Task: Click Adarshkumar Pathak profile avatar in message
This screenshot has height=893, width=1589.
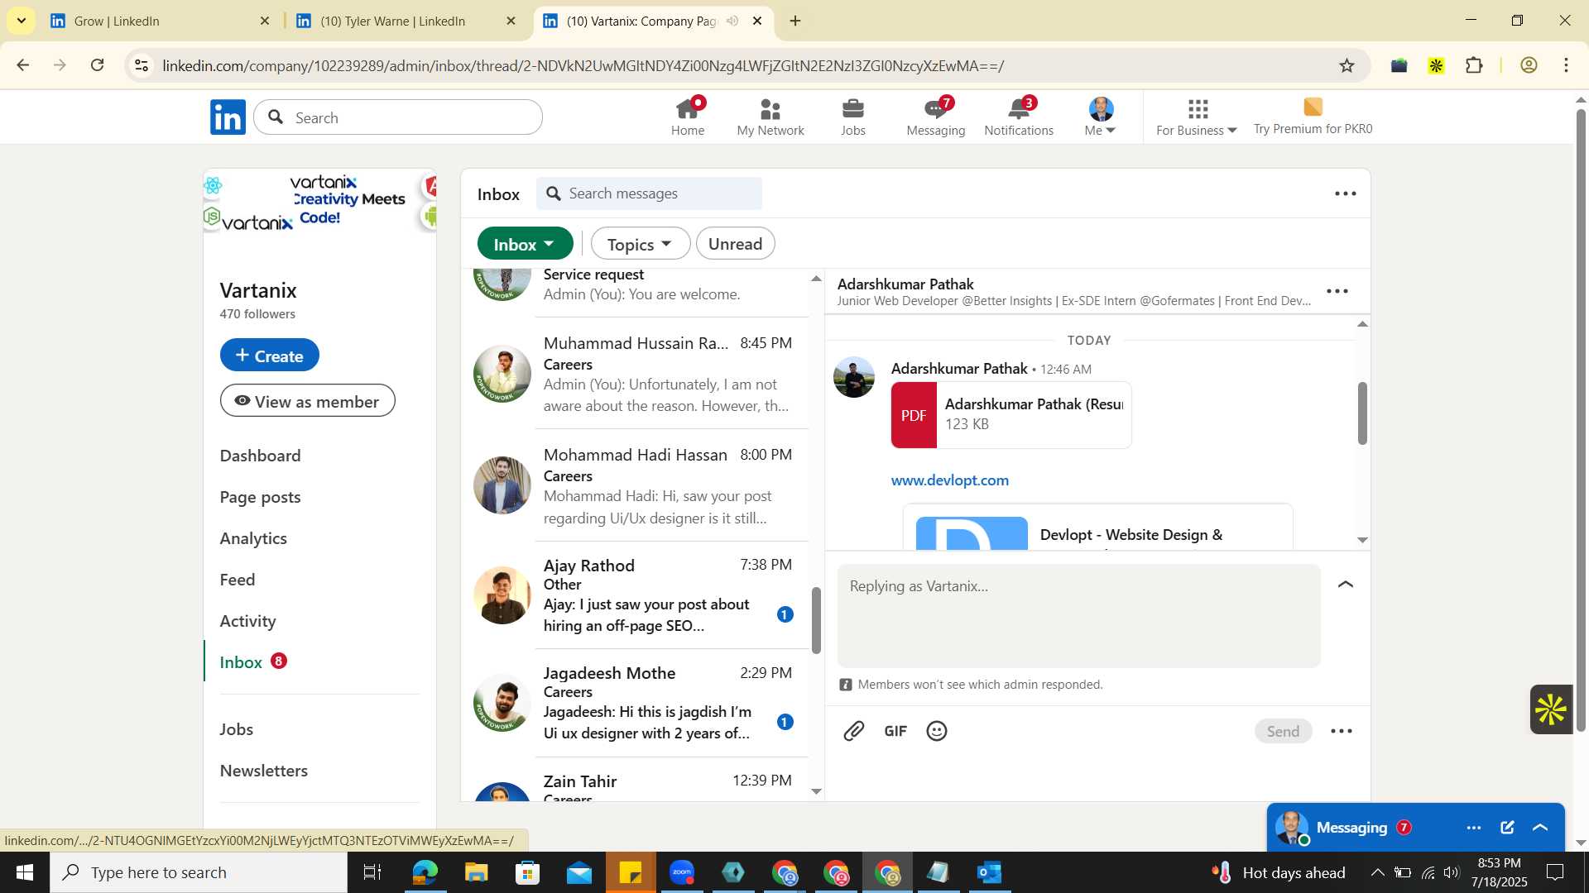Action: [854, 377]
